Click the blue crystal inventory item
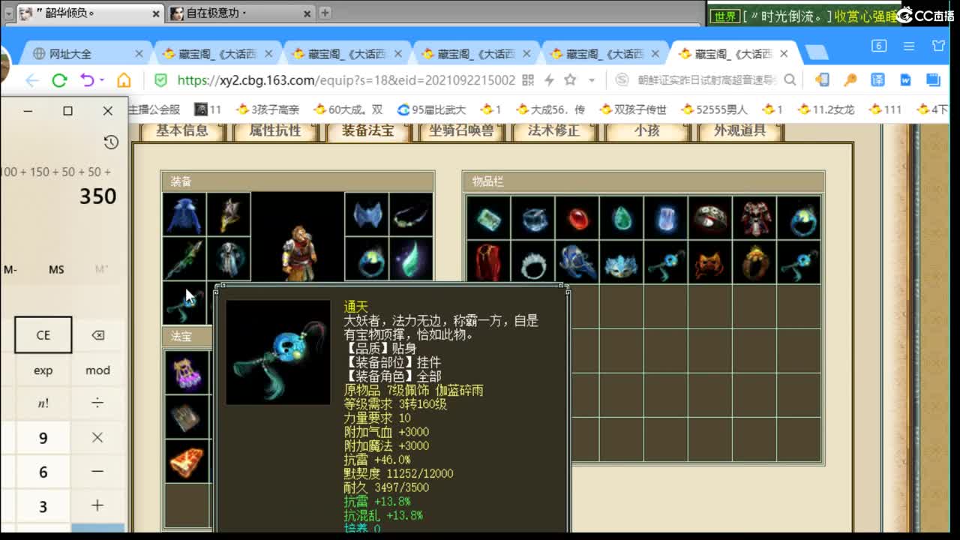Viewport: 960px width, 540px height. coord(665,218)
